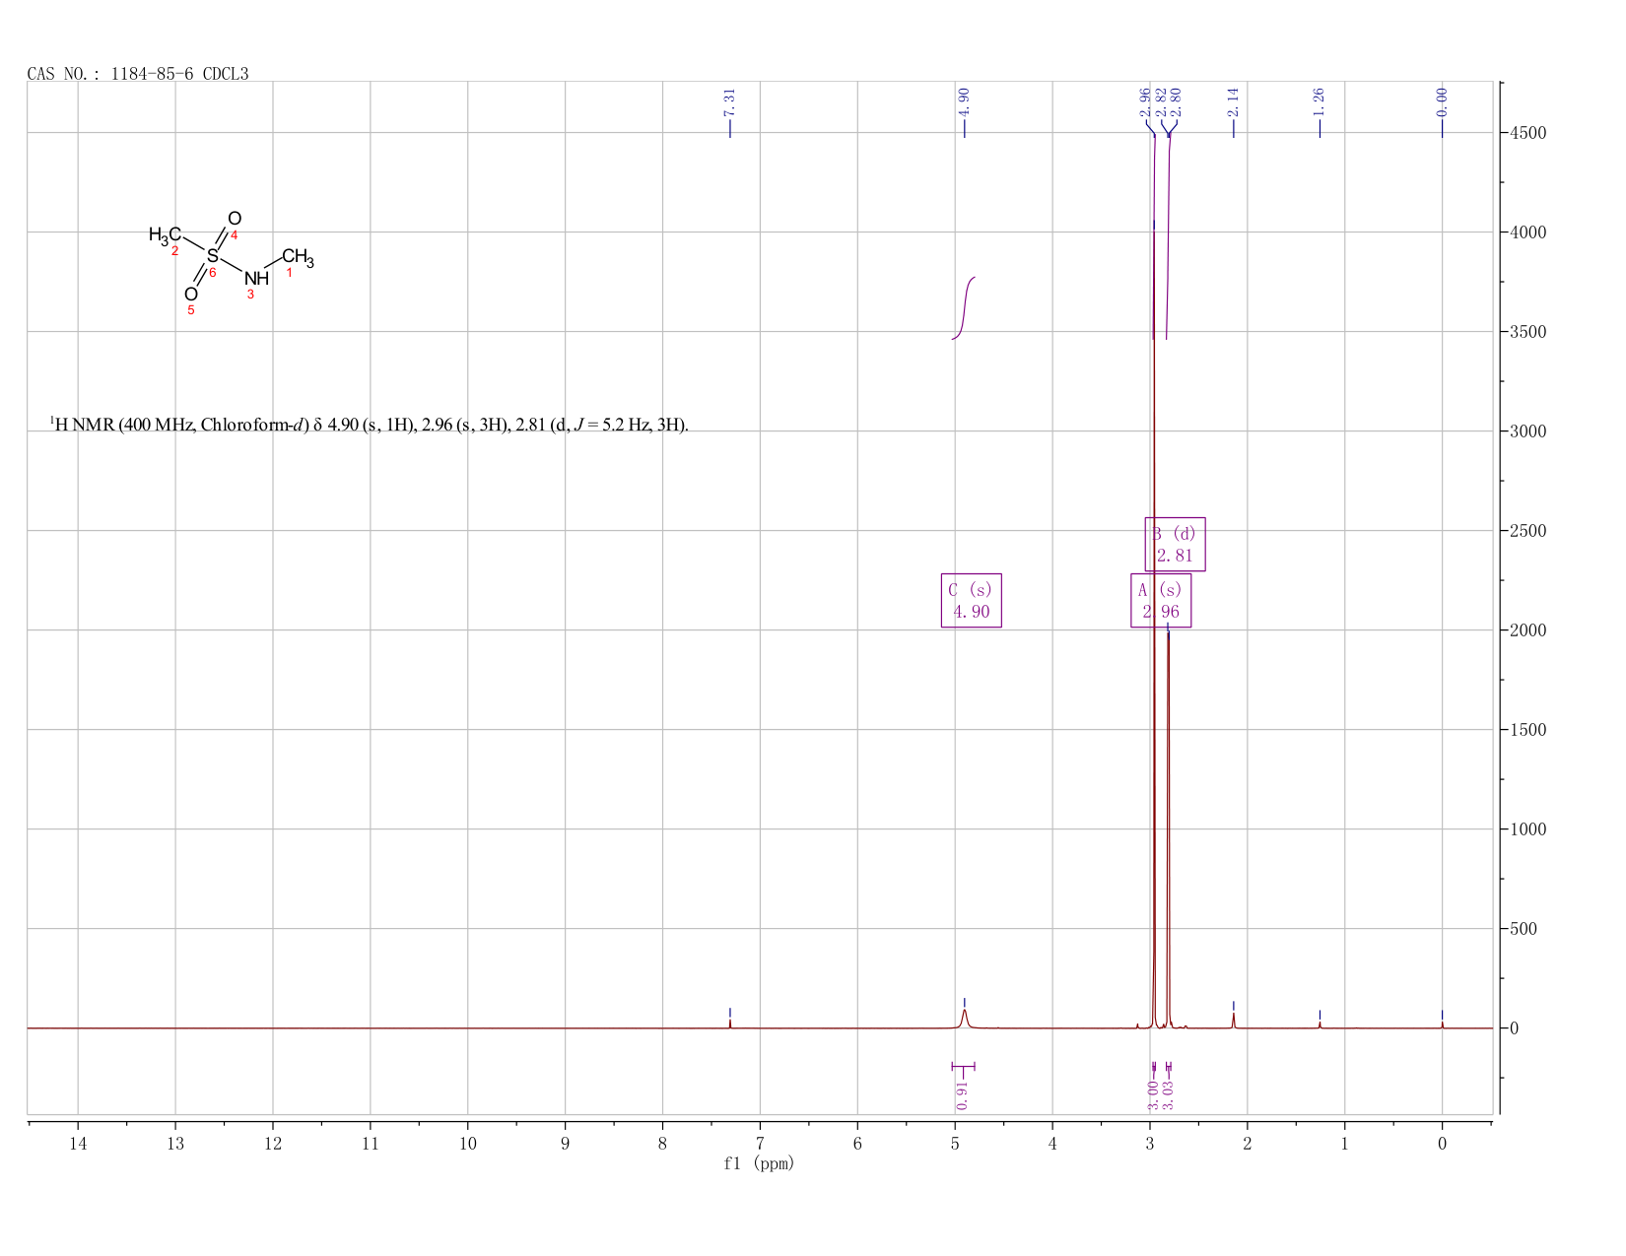Screen dimensions: 1626x1256
Task: Click the NH atom in the structure
Action: tap(256, 279)
